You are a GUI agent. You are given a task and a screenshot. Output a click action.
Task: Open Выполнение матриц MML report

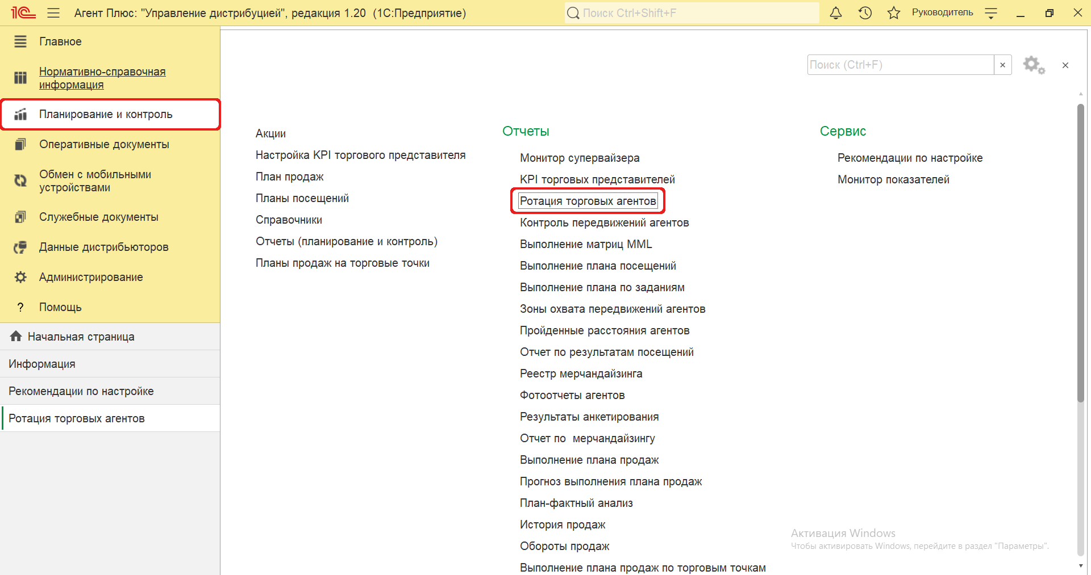pyautogui.click(x=586, y=244)
